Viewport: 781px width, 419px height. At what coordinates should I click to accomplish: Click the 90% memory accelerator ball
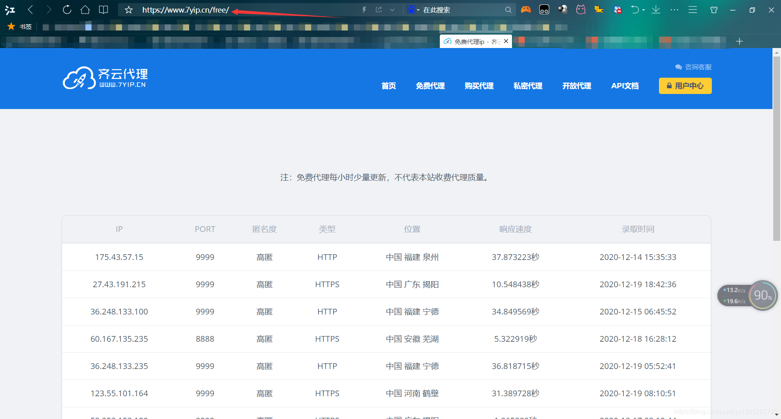(763, 295)
